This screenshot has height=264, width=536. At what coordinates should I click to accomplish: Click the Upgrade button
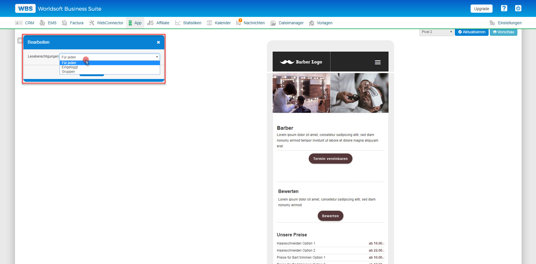click(x=481, y=9)
